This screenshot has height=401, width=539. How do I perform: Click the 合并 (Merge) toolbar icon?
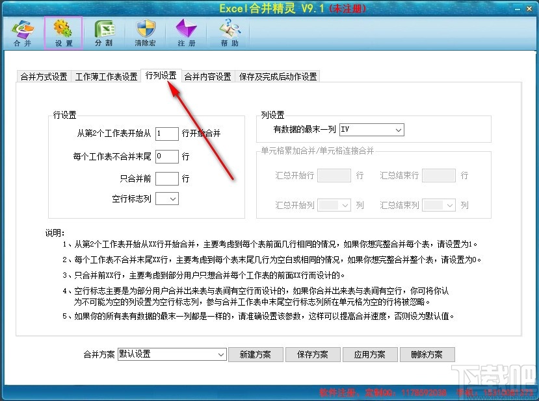pyautogui.click(x=22, y=33)
